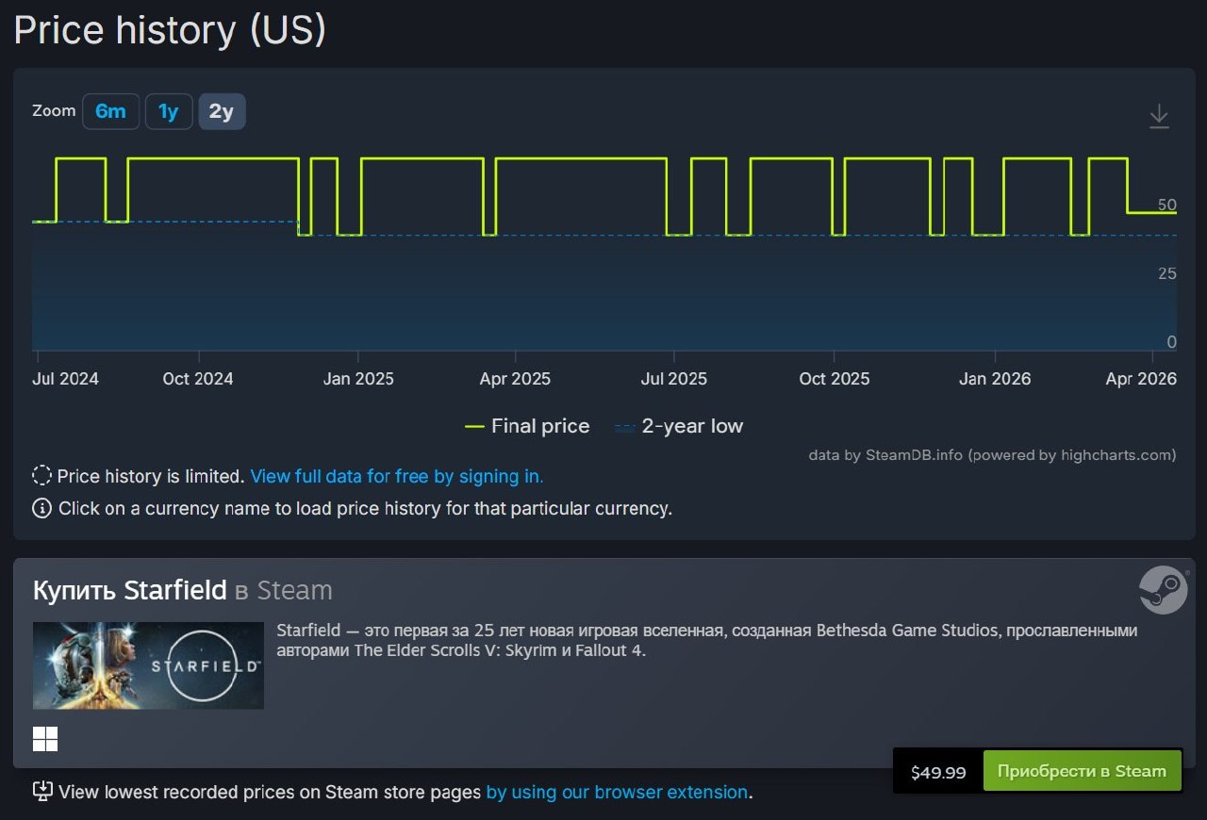Image resolution: width=1207 pixels, height=820 pixels.
Task: Click the chart download menu icon
Action: click(1159, 117)
